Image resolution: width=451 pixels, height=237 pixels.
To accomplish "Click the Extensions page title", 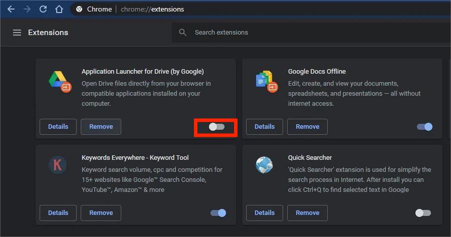I will (x=48, y=33).
